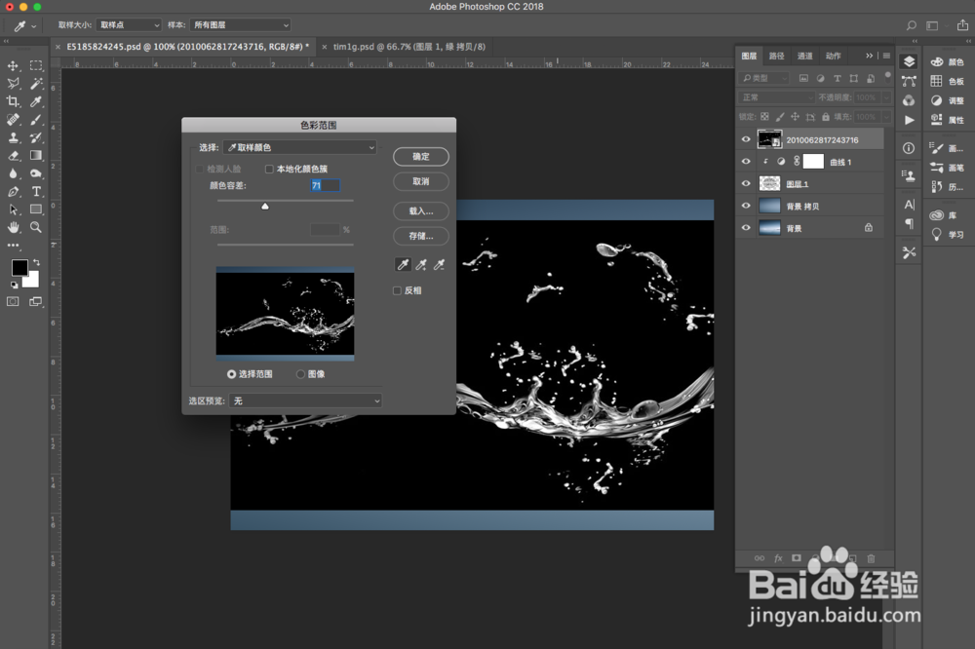Screen dimensions: 975x649
Task: Select the Clone Stamp tool
Action: [13, 137]
